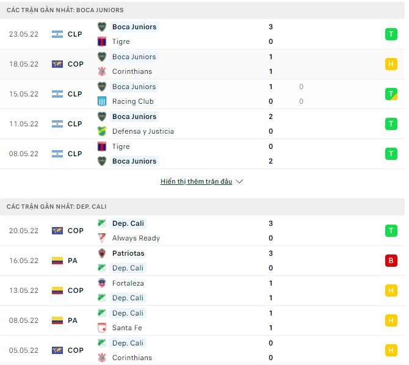Click the chevron next to 'Hiển thị thêm trận đấu'
The width and height of the screenshot is (409, 365).
click(239, 182)
